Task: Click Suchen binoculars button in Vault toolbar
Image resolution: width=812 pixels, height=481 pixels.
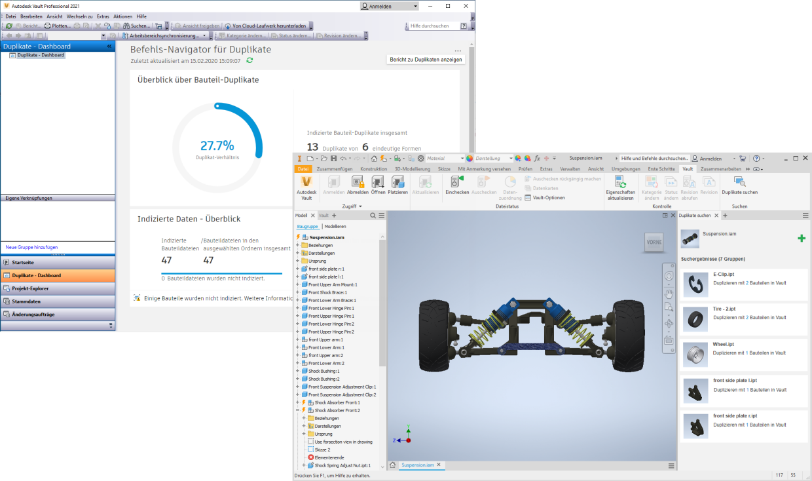Action: 136,26
